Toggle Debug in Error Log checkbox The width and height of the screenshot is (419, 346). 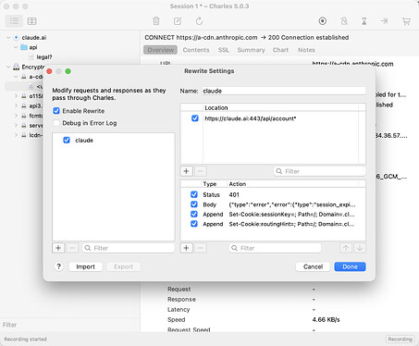coord(56,123)
